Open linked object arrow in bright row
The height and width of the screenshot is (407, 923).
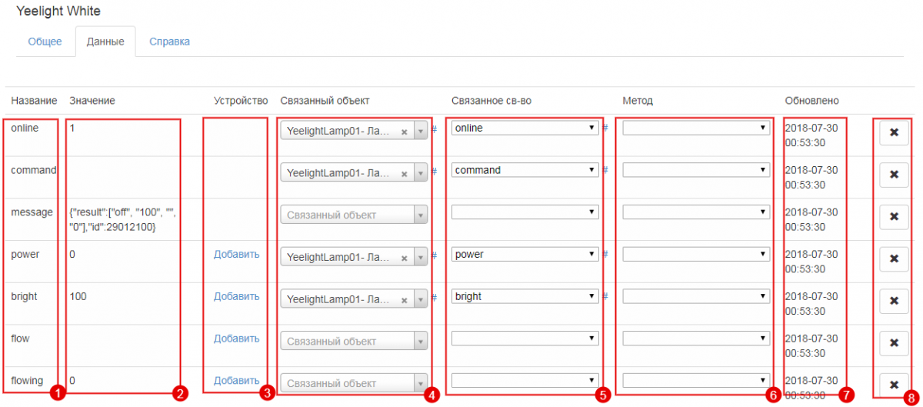coord(421,299)
